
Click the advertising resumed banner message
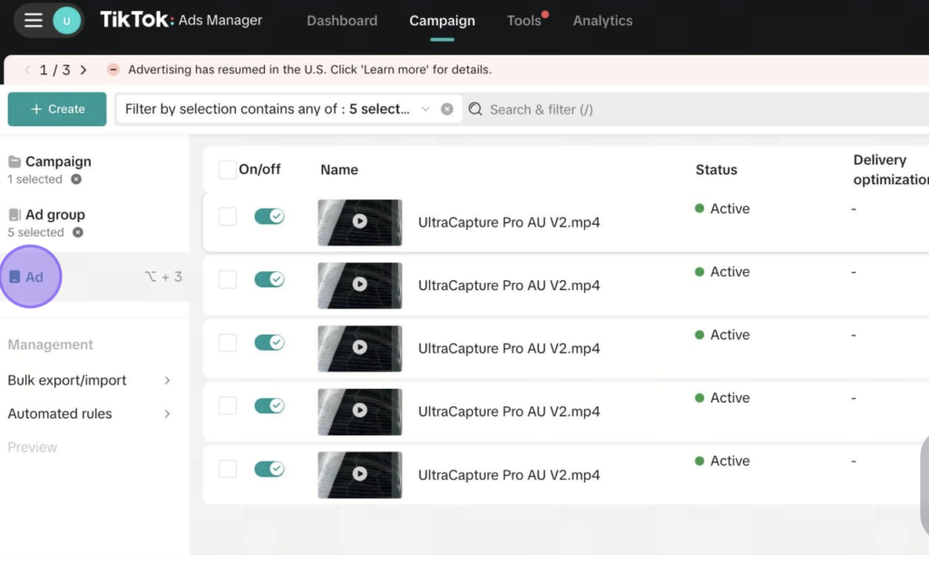click(310, 70)
